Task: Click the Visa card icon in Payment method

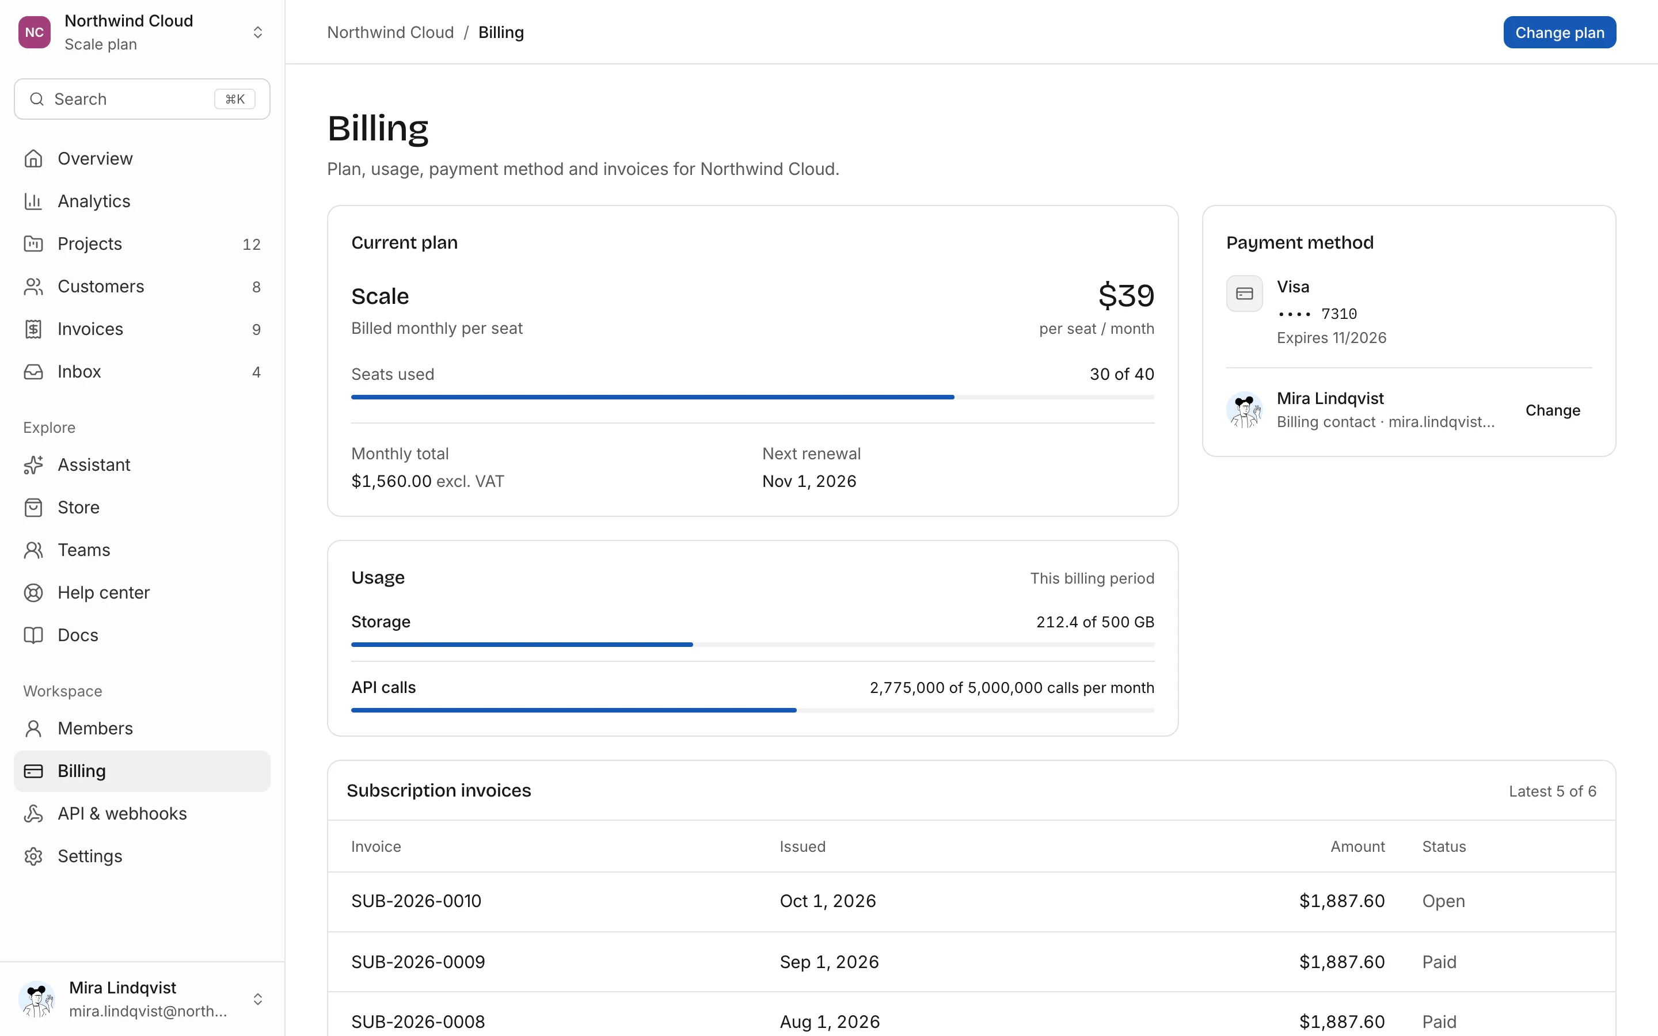Action: click(x=1244, y=294)
